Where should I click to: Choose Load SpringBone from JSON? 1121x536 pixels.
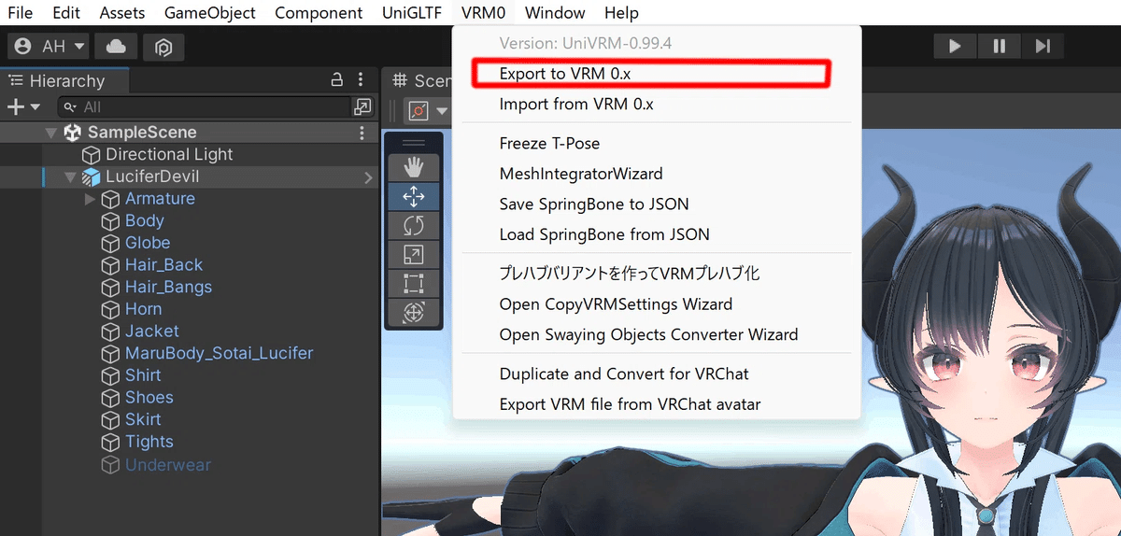[604, 234]
